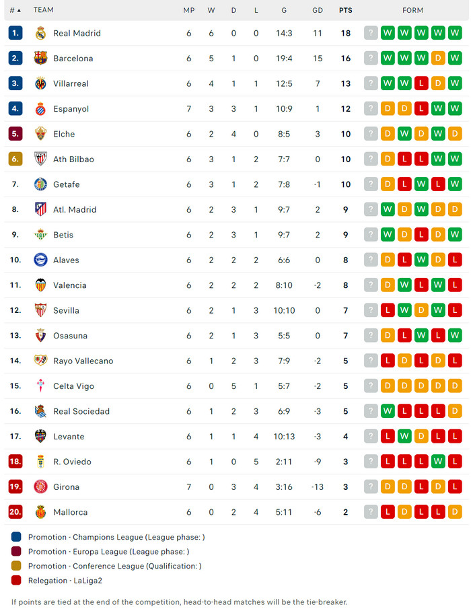Sort standings by GD column header
Screen dimensions: 471x615
(318, 10)
